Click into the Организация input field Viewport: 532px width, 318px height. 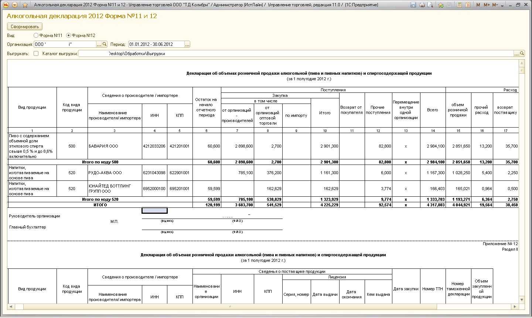65,44
